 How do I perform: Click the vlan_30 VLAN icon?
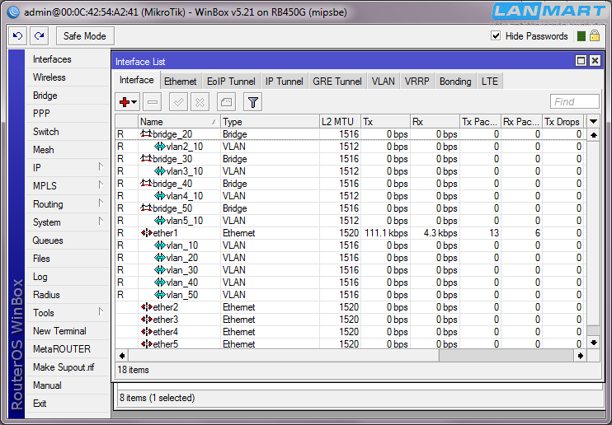160,270
